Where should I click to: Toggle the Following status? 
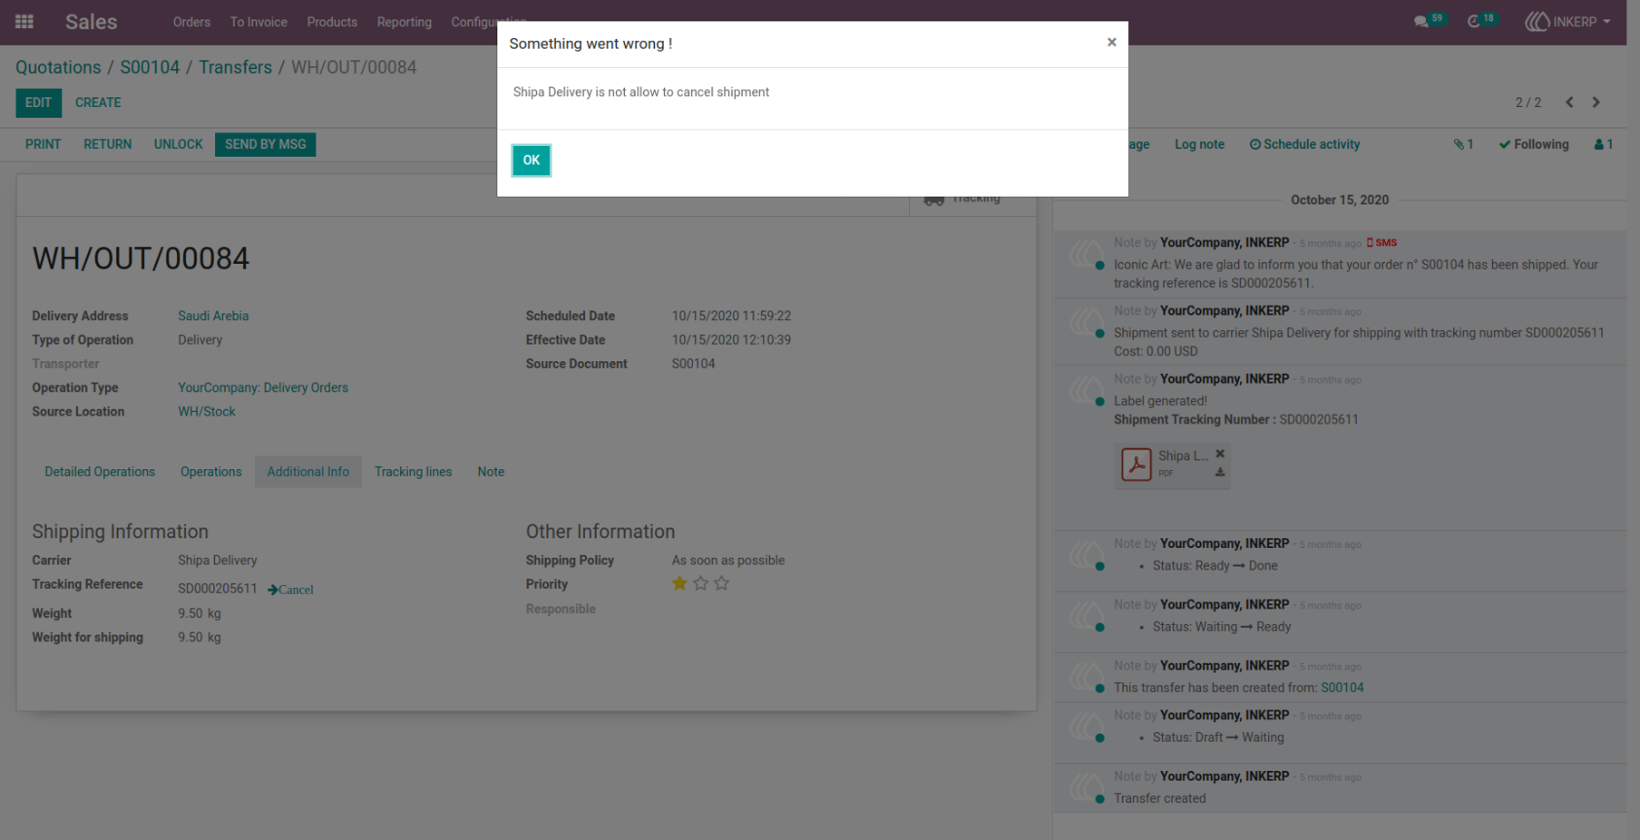click(1534, 144)
